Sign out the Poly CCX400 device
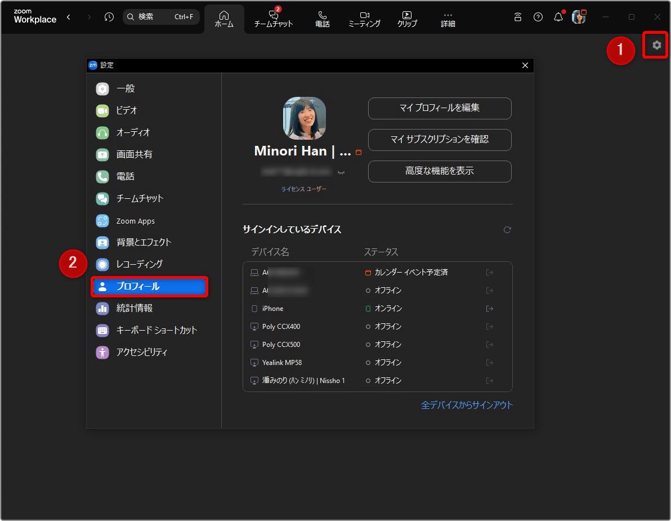Viewport: 671px width, 521px height. (490, 327)
